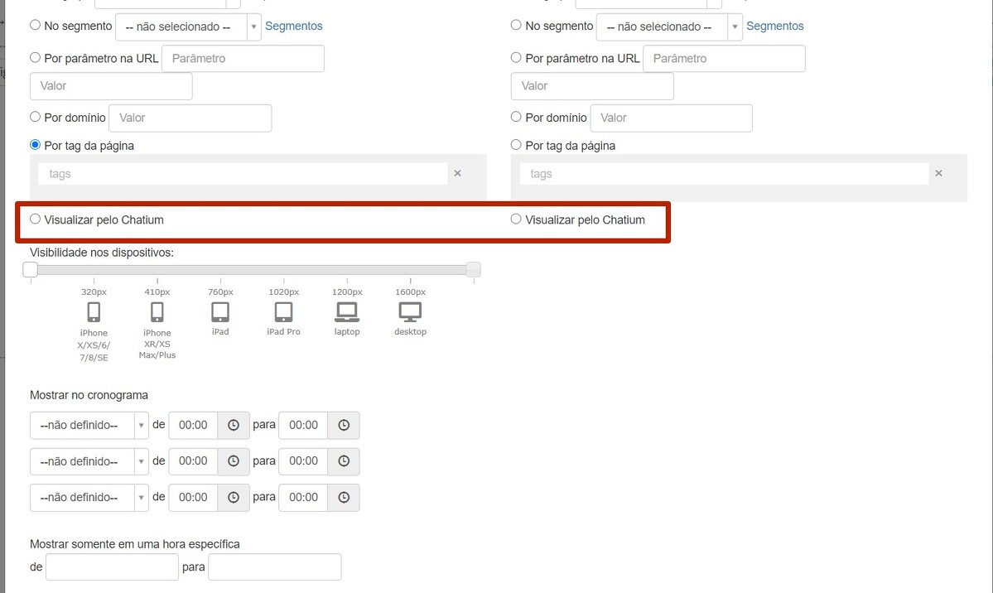Expand first '--não definido--' schedule dropdown
The image size is (993, 593).
[x=89, y=425]
